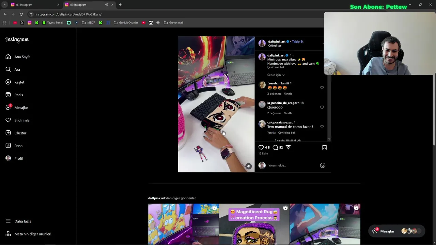Like la_pancita_de_aragorn's comment

point(322,107)
